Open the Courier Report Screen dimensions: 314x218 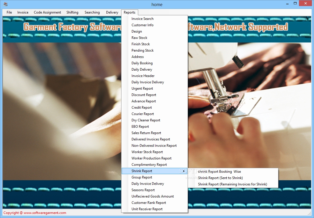[x=155, y=114]
